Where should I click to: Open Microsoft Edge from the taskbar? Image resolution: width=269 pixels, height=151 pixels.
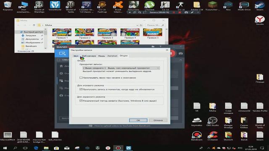click(36, 148)
